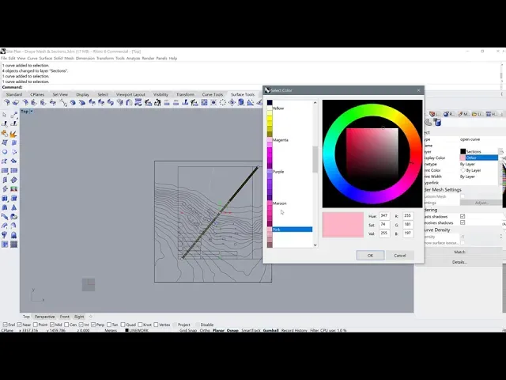Click Cancel in the Select Color dialog
This screenshot has width=506, height=380.
tap(400, 255)
